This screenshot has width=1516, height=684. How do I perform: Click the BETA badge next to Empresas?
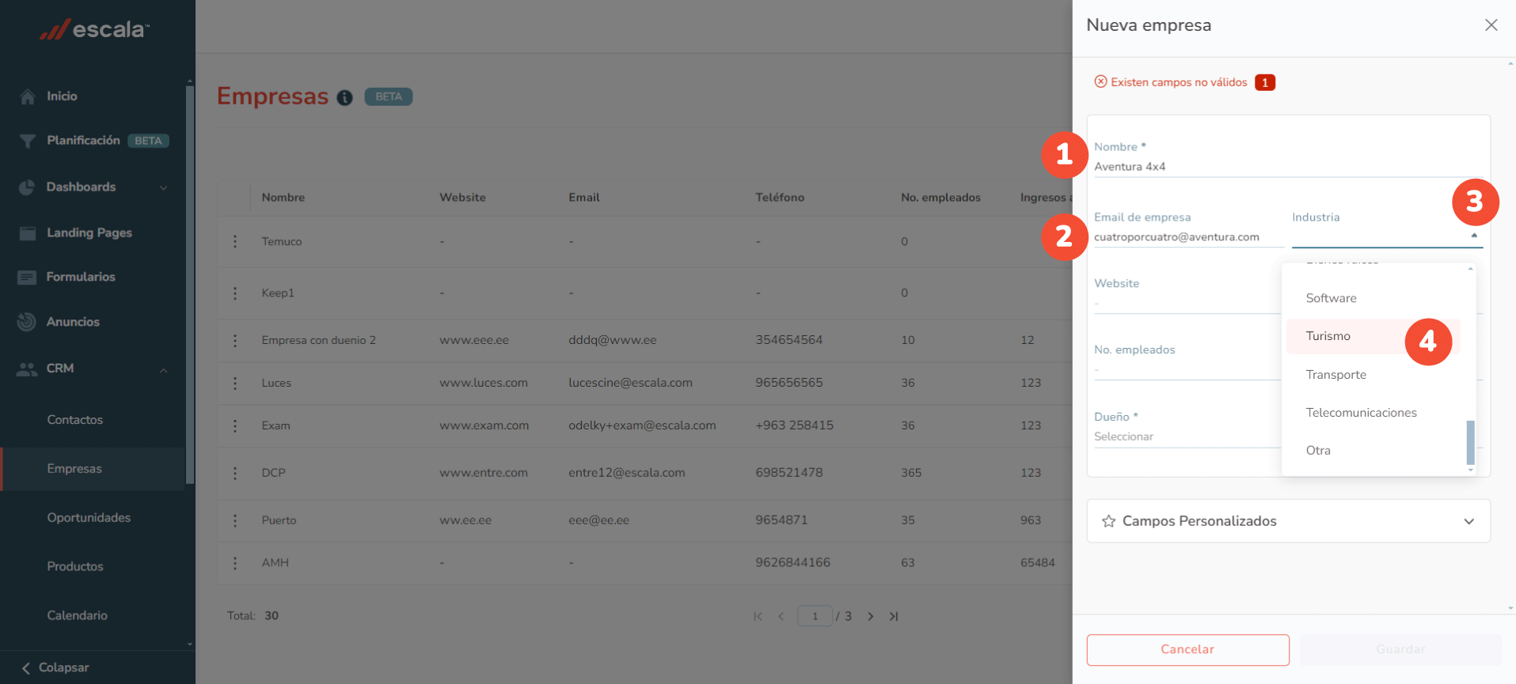389,97
